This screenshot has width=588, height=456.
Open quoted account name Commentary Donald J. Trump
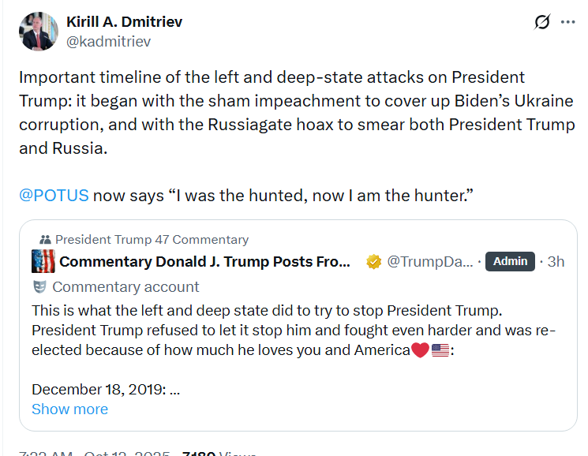[x=204, y=262]
